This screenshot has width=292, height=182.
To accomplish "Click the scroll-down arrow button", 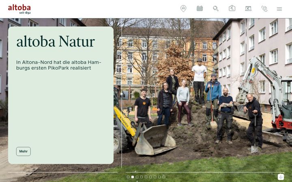I will pyautogui.click(x=281, y=177).
